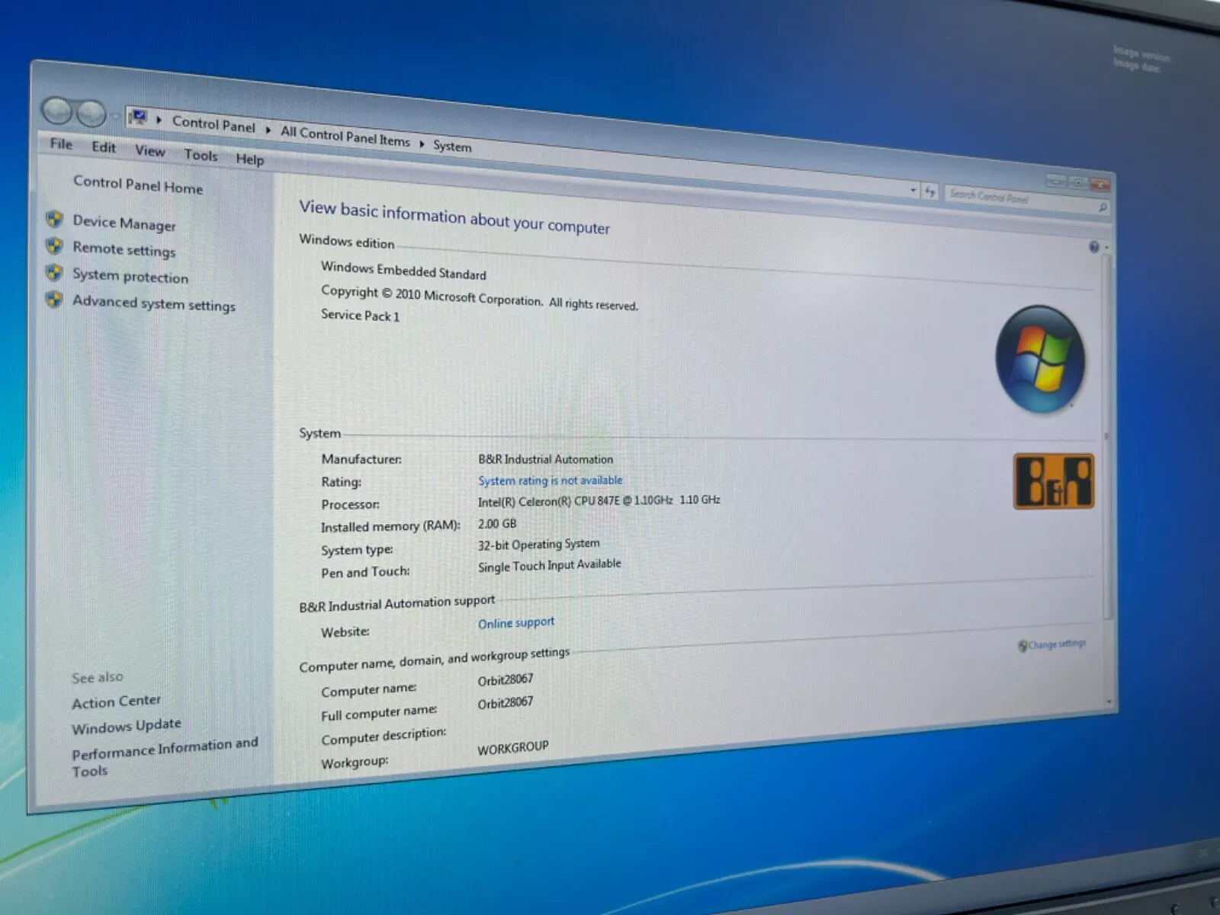Screen dimensions: 1220x915
Task: Open the Online support website link
Action: [516, 623]
